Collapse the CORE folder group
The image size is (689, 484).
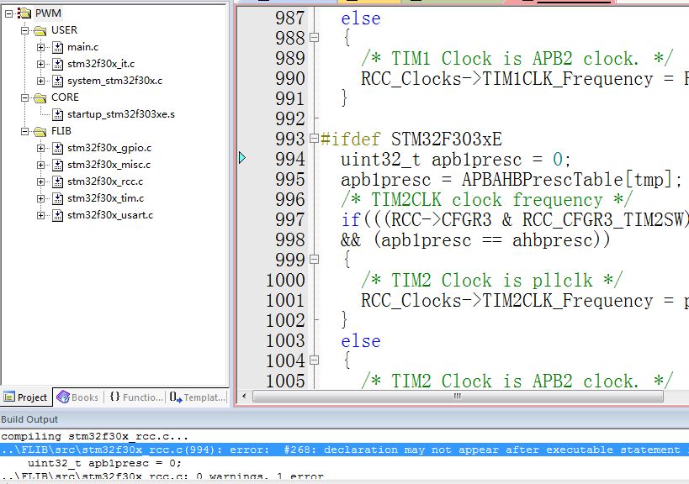point(25,97)
